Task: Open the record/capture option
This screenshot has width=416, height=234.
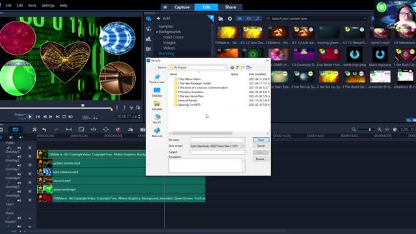Action: (118, 129)
